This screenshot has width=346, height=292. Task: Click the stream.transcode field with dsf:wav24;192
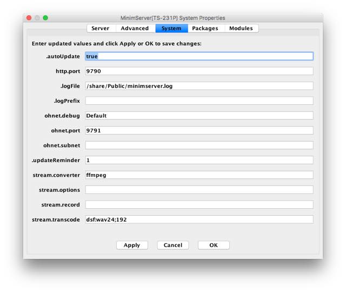pos(199,220)
